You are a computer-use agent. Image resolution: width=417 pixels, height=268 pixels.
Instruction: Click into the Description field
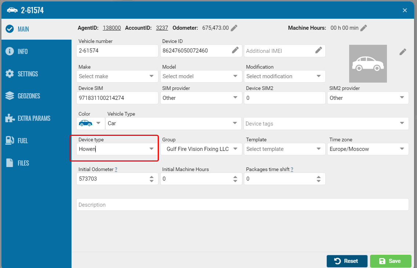pyautogui.click(x=242, y=205)
